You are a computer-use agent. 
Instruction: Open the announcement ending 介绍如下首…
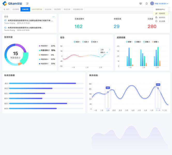30,20
